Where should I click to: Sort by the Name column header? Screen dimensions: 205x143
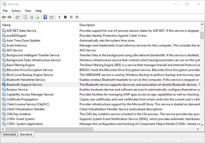[x=39, y=25]
